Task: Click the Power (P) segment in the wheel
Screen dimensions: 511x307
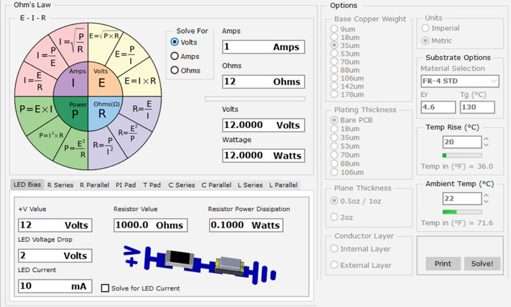Action: coord(74,111)
